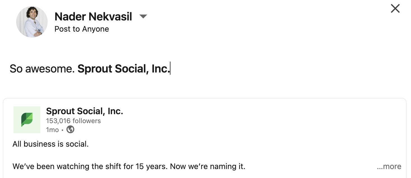
Task: Click inside the post text editor
Action: pos(196,68)
